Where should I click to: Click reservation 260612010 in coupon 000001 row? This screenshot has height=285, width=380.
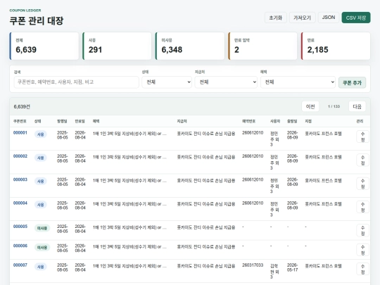[253, 132]
